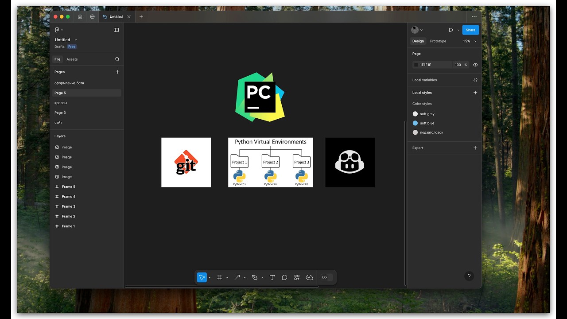Expand the Pen tool options chevron

pyautogui.click(x=262, y=277)
